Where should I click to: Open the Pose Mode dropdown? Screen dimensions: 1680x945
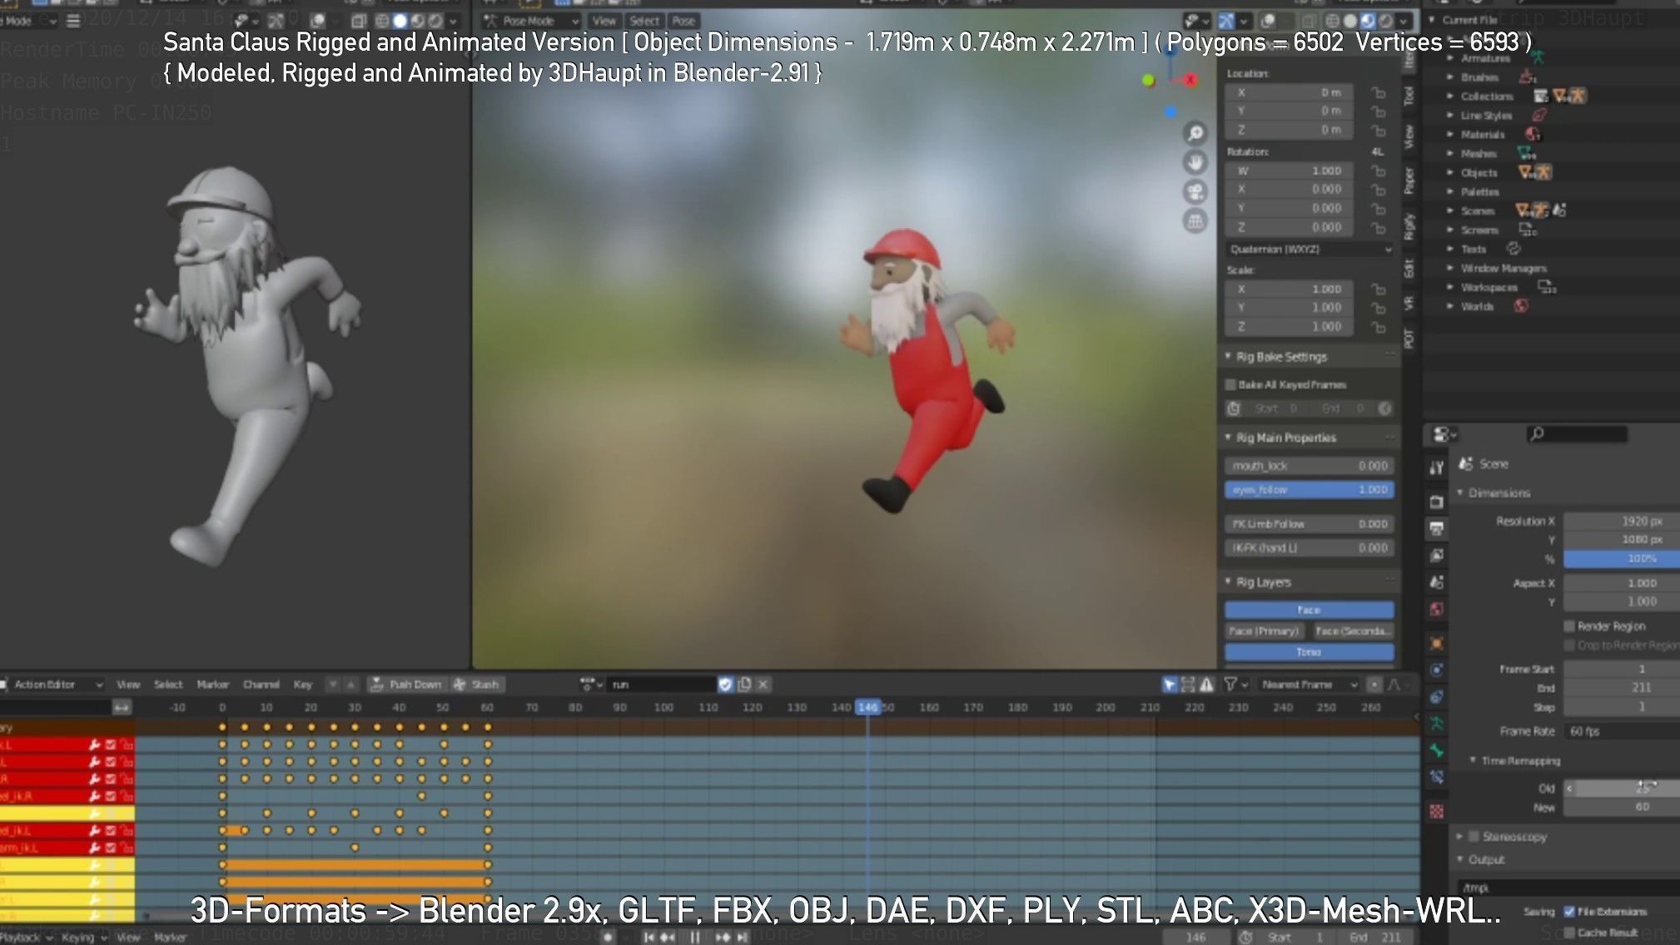[x=531, y=21]
